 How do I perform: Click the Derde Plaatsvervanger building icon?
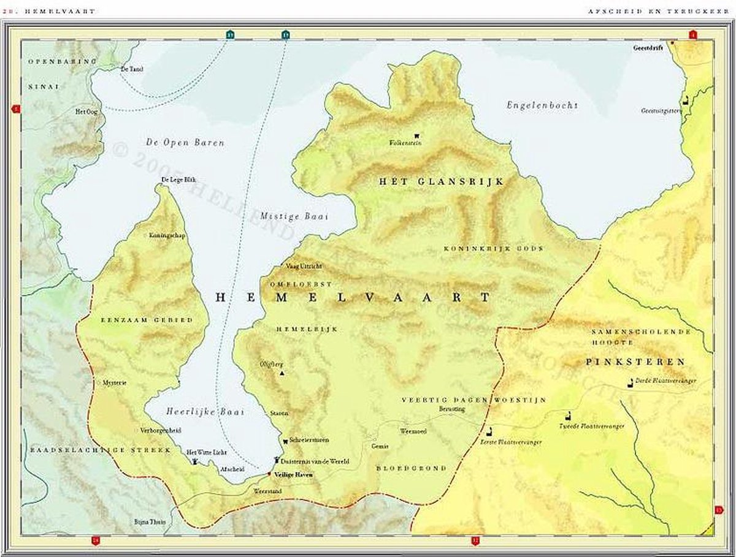630,383
